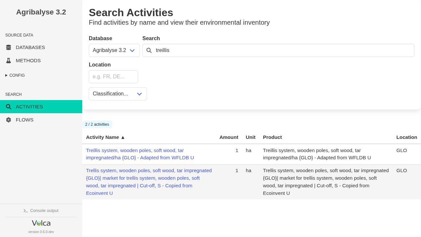421x237 pixels.
Task: Open the Treillis system Adapted from WFLDB activity link
Action: [140, 154]
